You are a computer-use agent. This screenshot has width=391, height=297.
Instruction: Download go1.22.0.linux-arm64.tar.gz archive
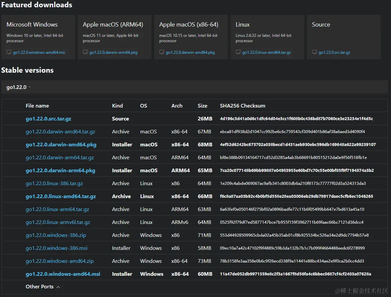click(x=57, y=209)
